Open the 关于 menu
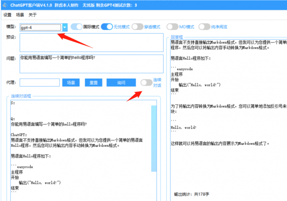 tap(33, 15)
